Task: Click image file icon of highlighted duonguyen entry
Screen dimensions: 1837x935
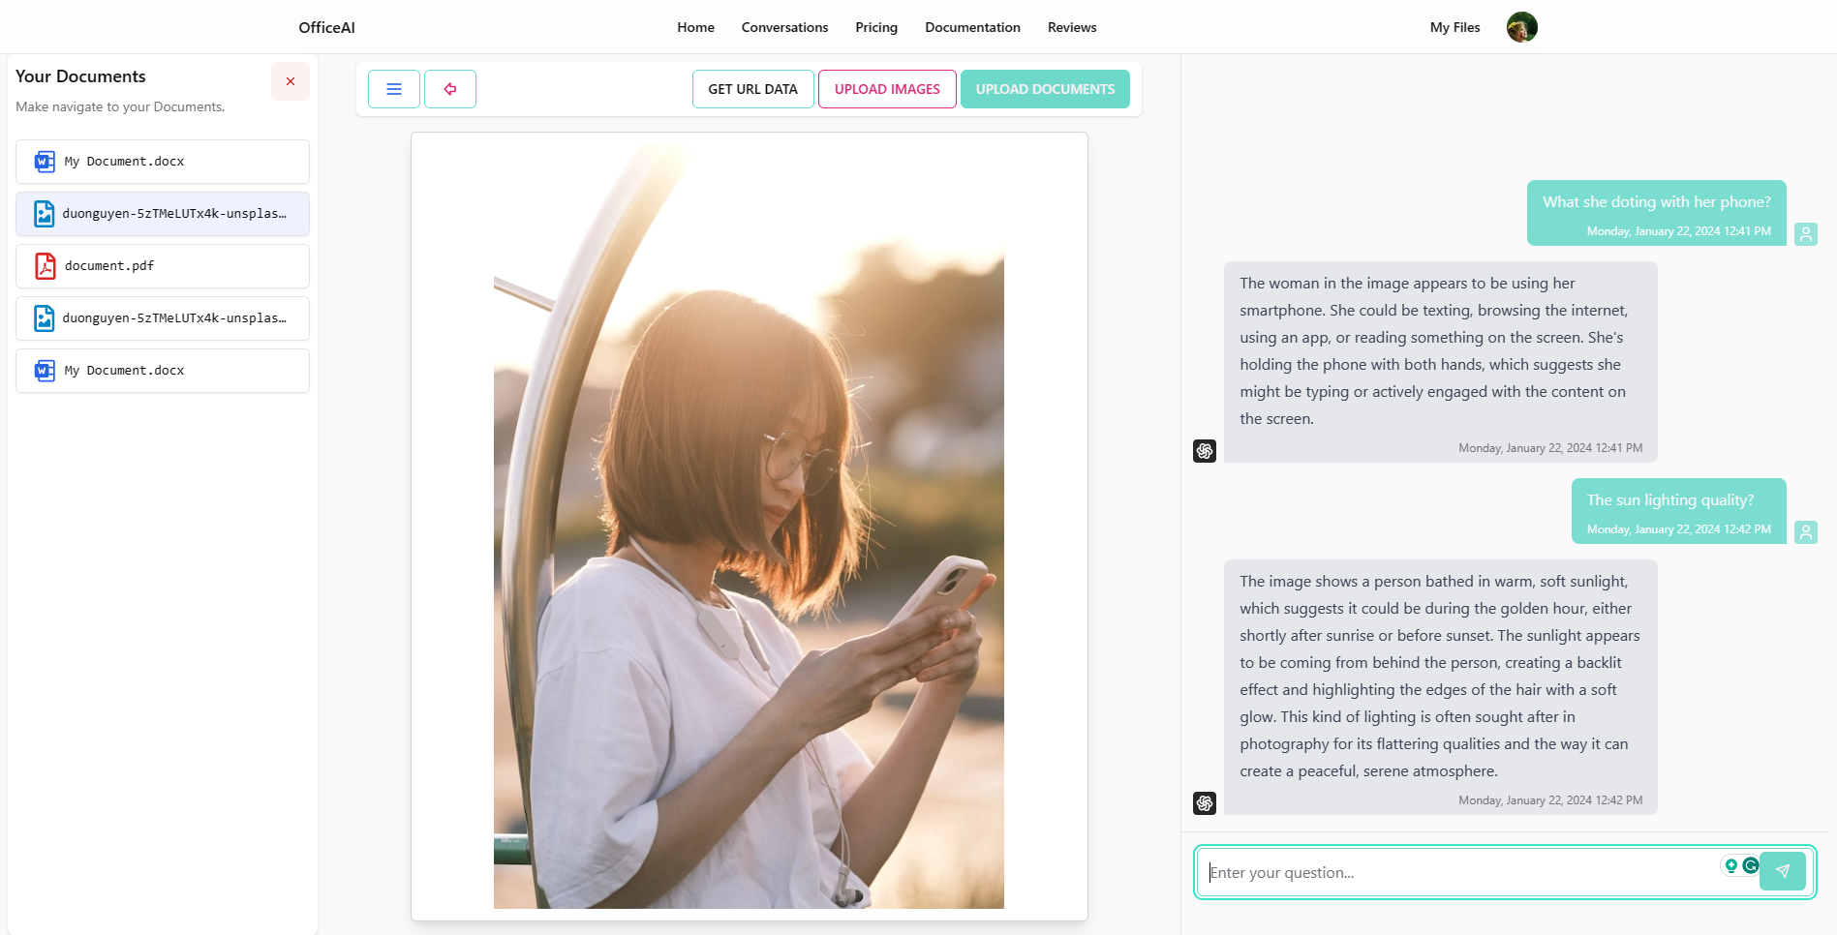Action: pyautogui.click(x=45, y=214)
